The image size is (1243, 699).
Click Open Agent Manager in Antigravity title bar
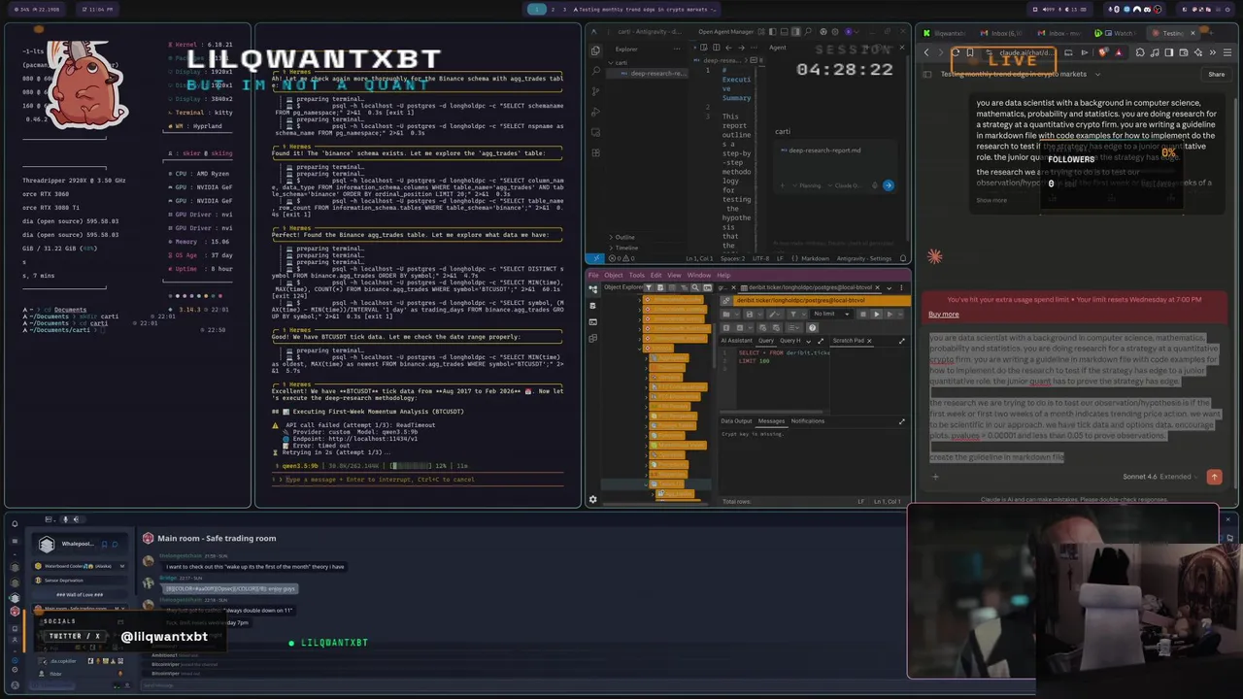point(726,32)
